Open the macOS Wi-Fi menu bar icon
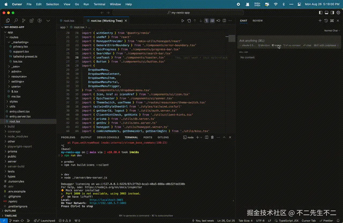 pyautogui.click(x=275, y=4)
